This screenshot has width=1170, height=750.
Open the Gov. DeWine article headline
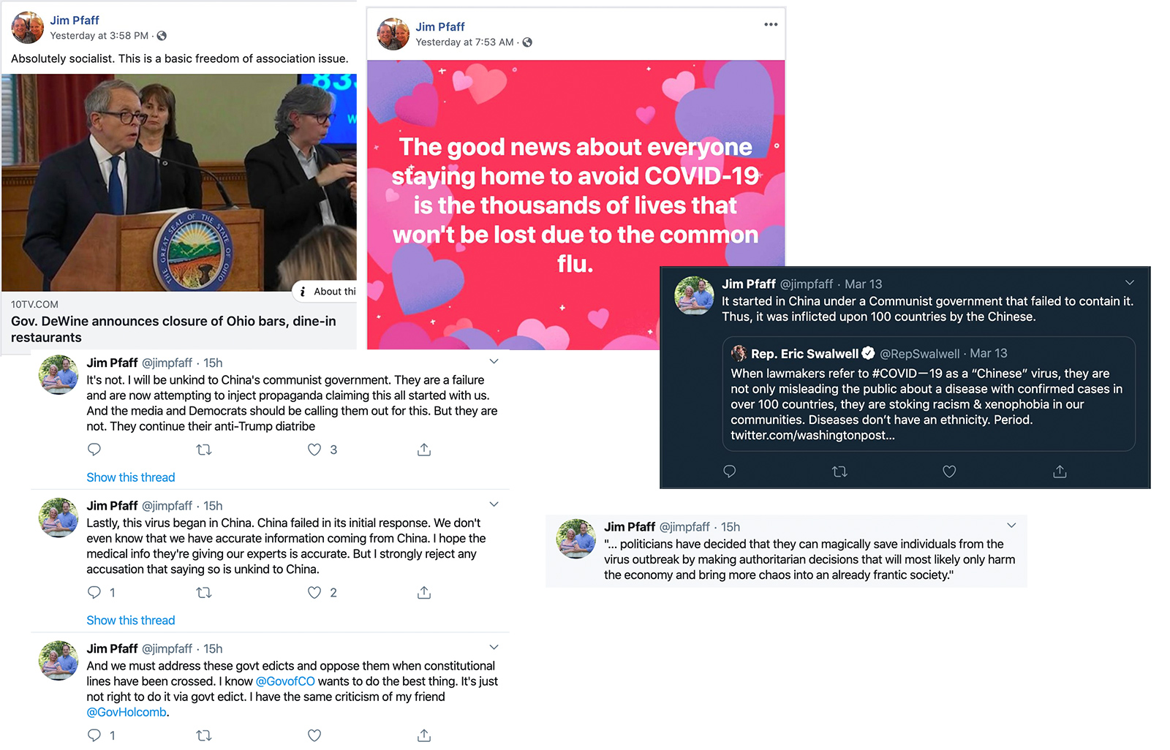point(173,329)
